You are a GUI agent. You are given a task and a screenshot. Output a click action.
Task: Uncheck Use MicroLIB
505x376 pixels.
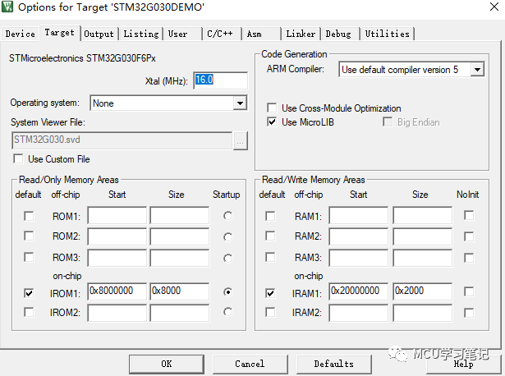(x=272, y=122)
